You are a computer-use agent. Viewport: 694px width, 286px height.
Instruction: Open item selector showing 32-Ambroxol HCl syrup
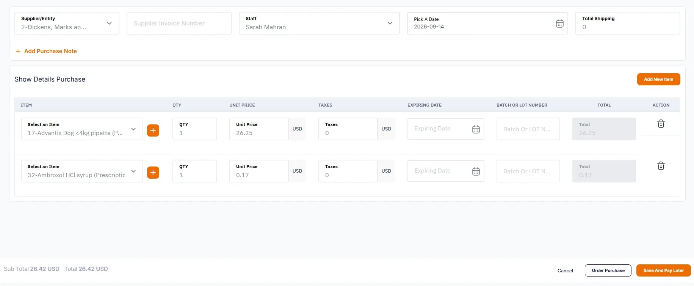point(82,171)
